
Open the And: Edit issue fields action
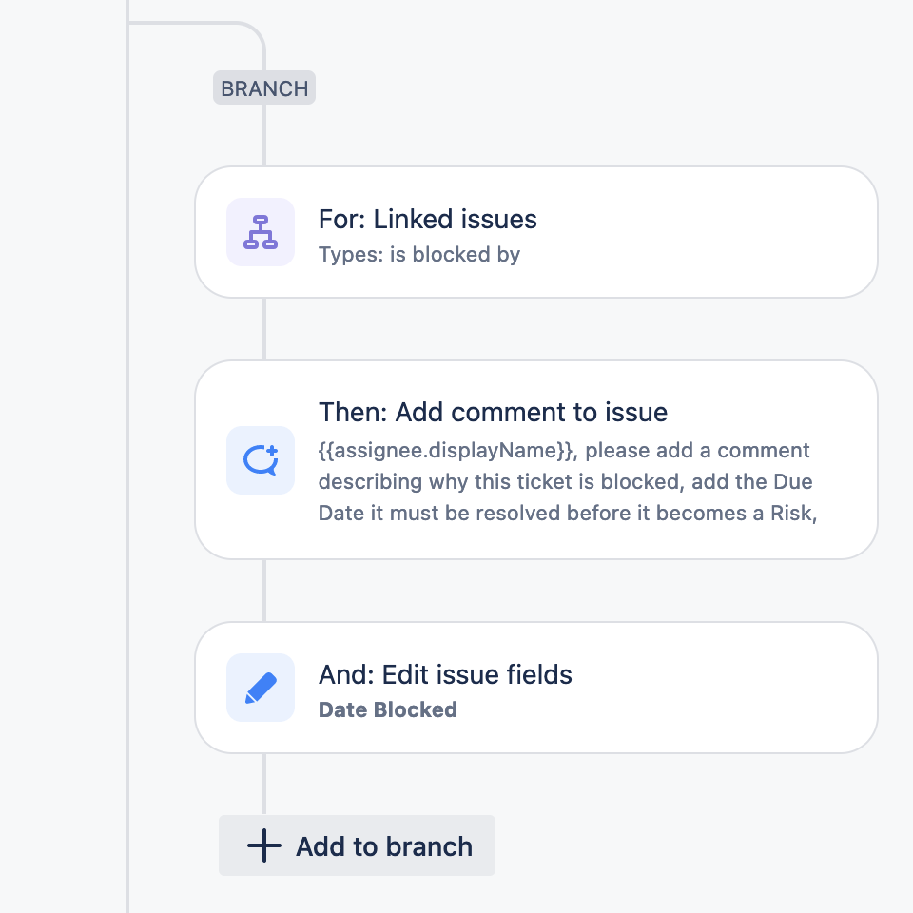click(535, 687)
